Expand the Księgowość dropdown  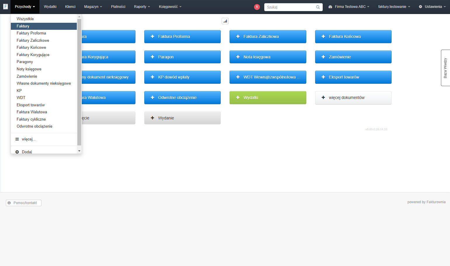[x=170, y=7]
